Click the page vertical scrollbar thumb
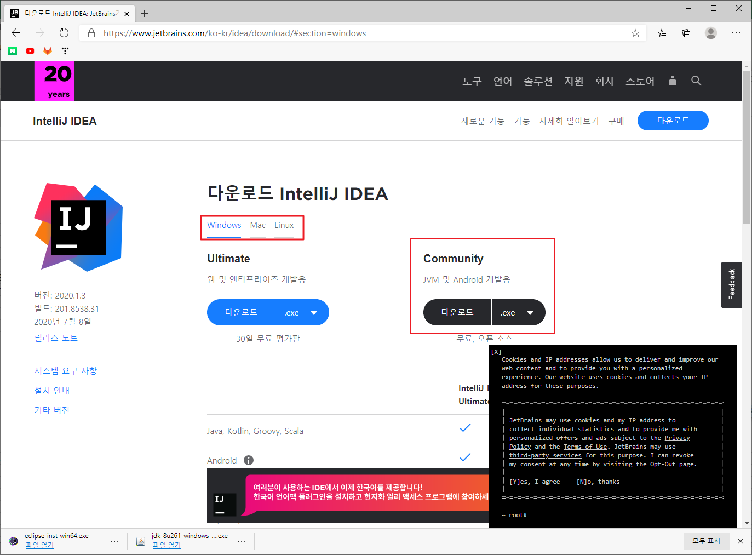 (x=747, y=147)
